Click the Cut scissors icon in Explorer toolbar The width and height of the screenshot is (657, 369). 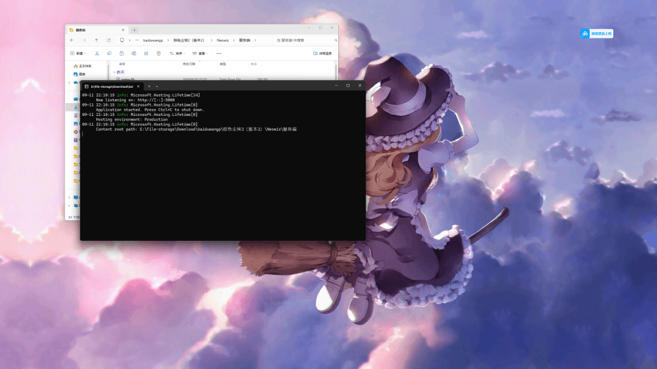click(x=97, y=53)
